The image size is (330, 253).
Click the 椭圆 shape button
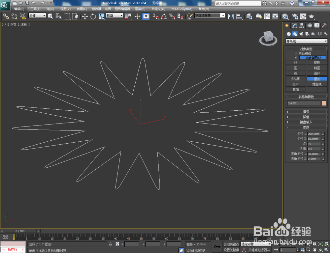317,68
